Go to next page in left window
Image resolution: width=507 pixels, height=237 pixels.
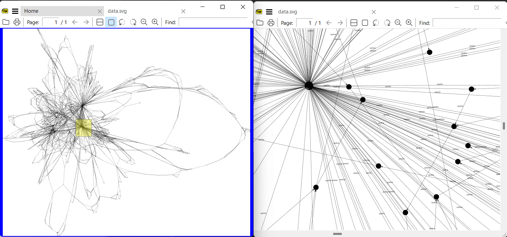tap(86, 22)
